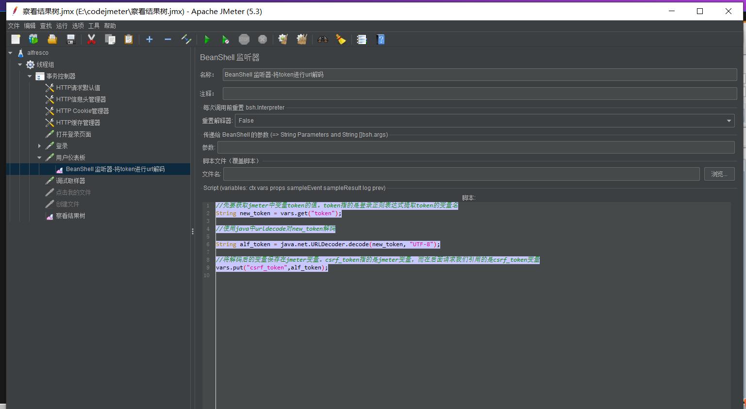Click the 名称 name input field
Screen dimensions: 746x409
tap(480, 75)
